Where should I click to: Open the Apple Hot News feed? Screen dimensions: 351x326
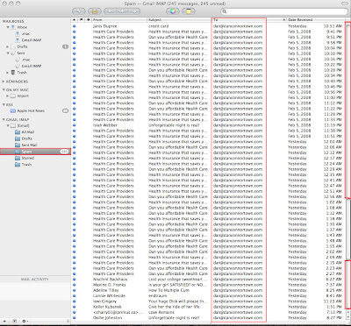point(35,110)
